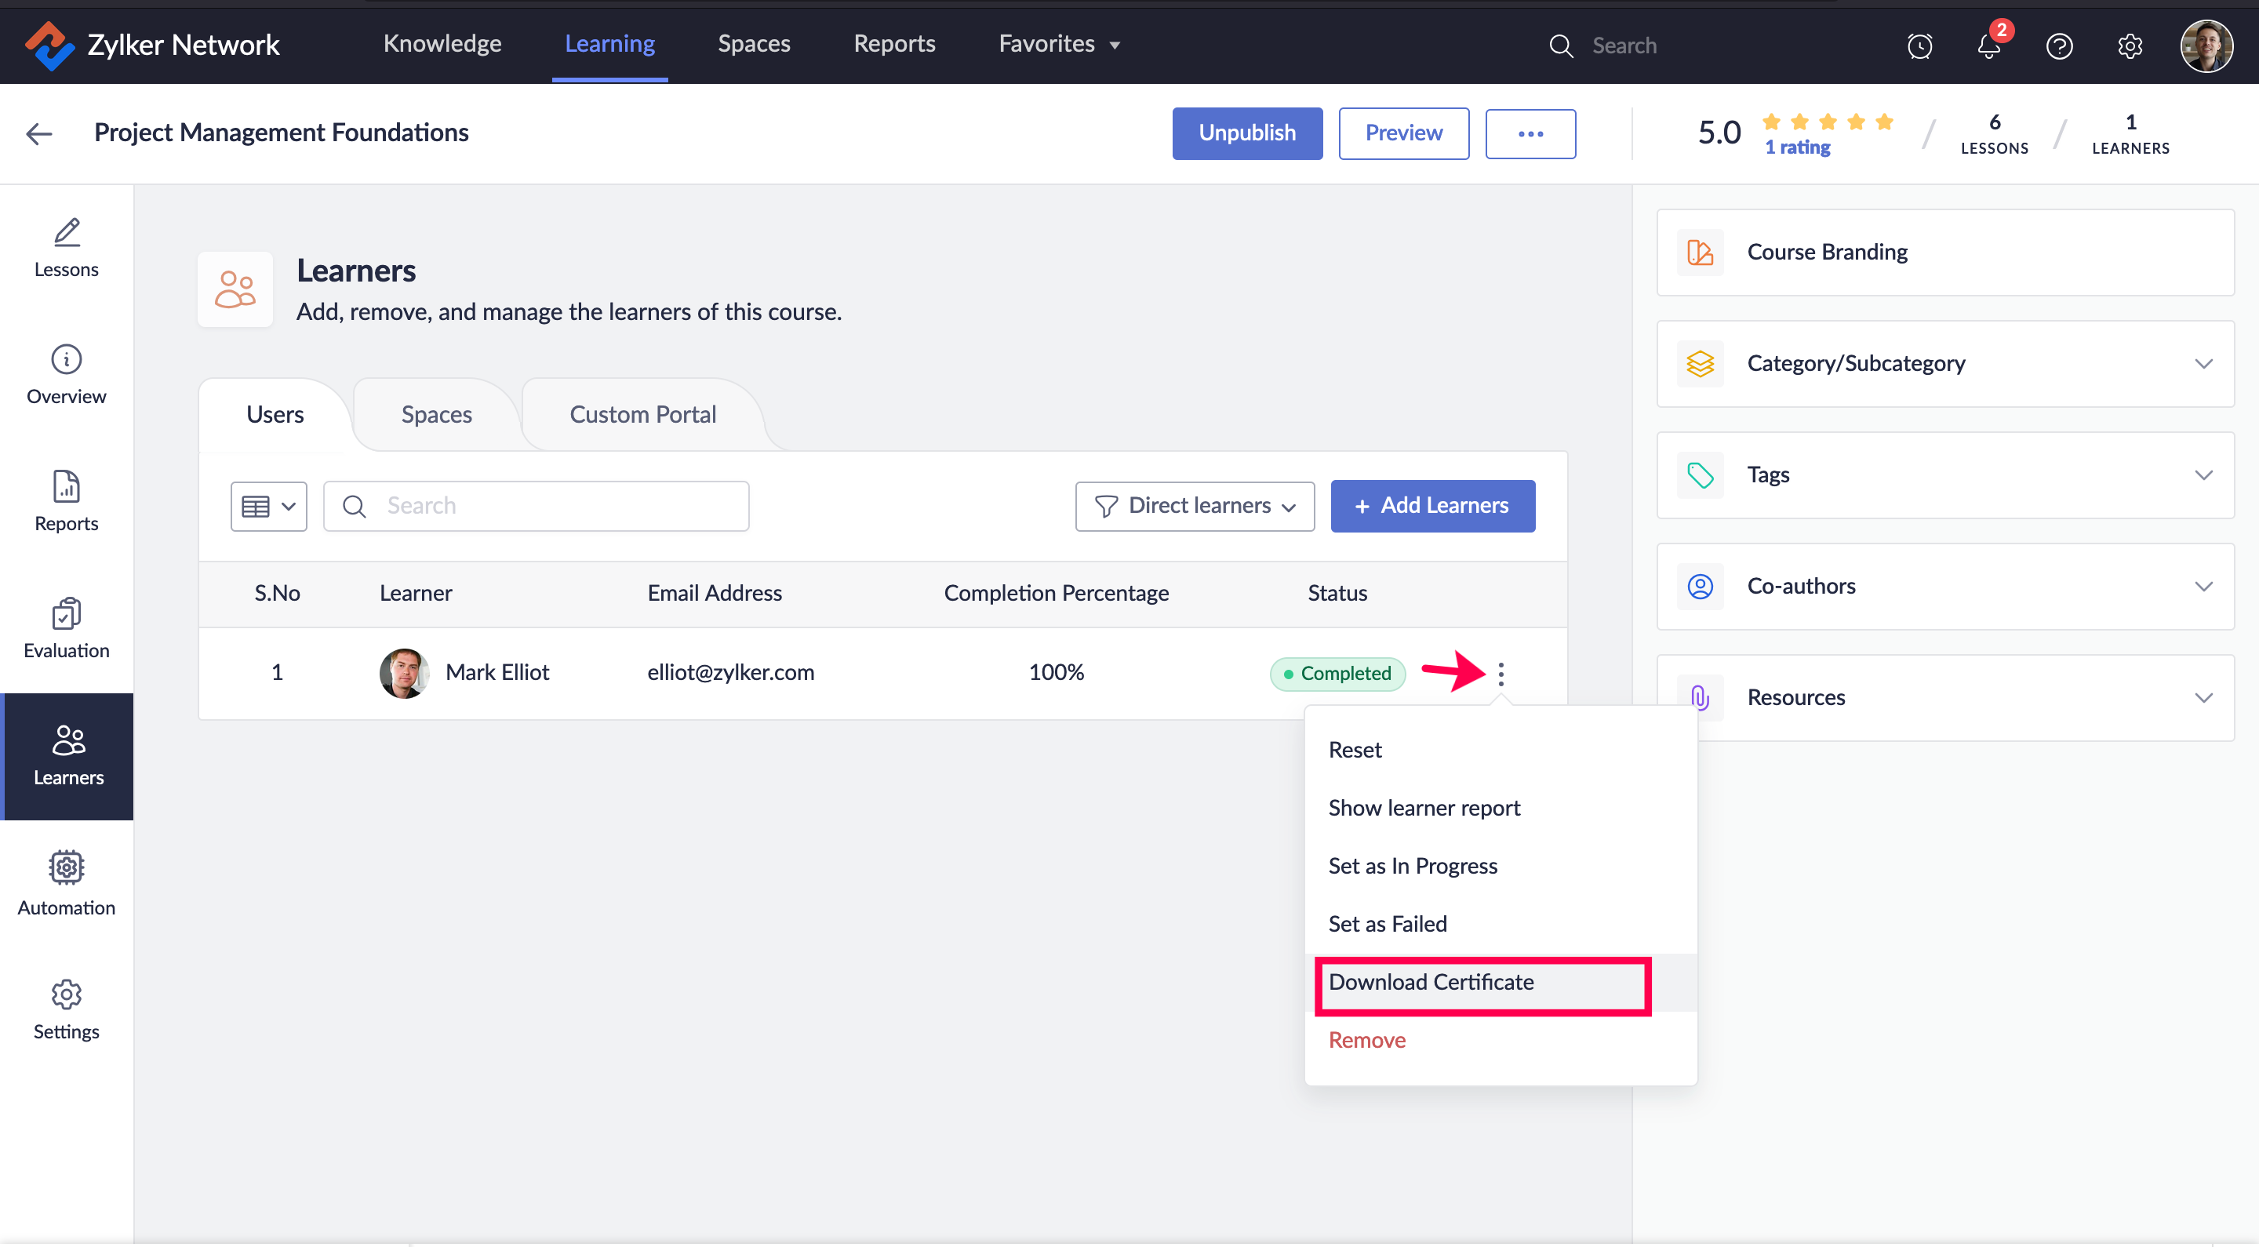The width and height of the screenshot is (2259, 1247).
Task: Click the help question mark icon
Action: pyautogui.click(x=2058, y=45)
